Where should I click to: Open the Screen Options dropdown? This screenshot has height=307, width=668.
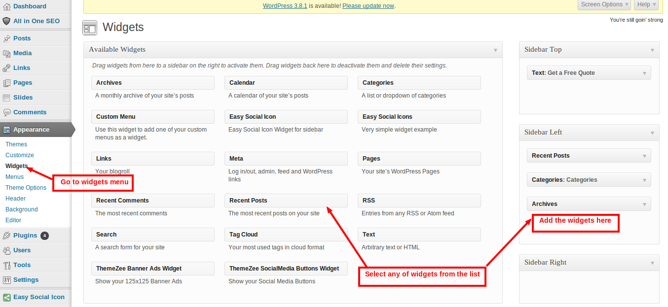click(605, 4)
